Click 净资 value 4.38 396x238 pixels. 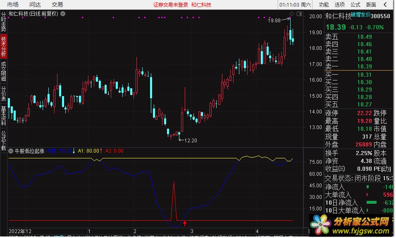tap(366, 161)
